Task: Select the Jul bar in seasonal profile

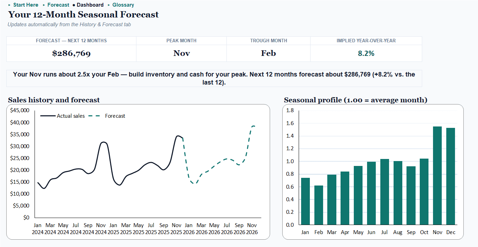Action: click(384, 192)
